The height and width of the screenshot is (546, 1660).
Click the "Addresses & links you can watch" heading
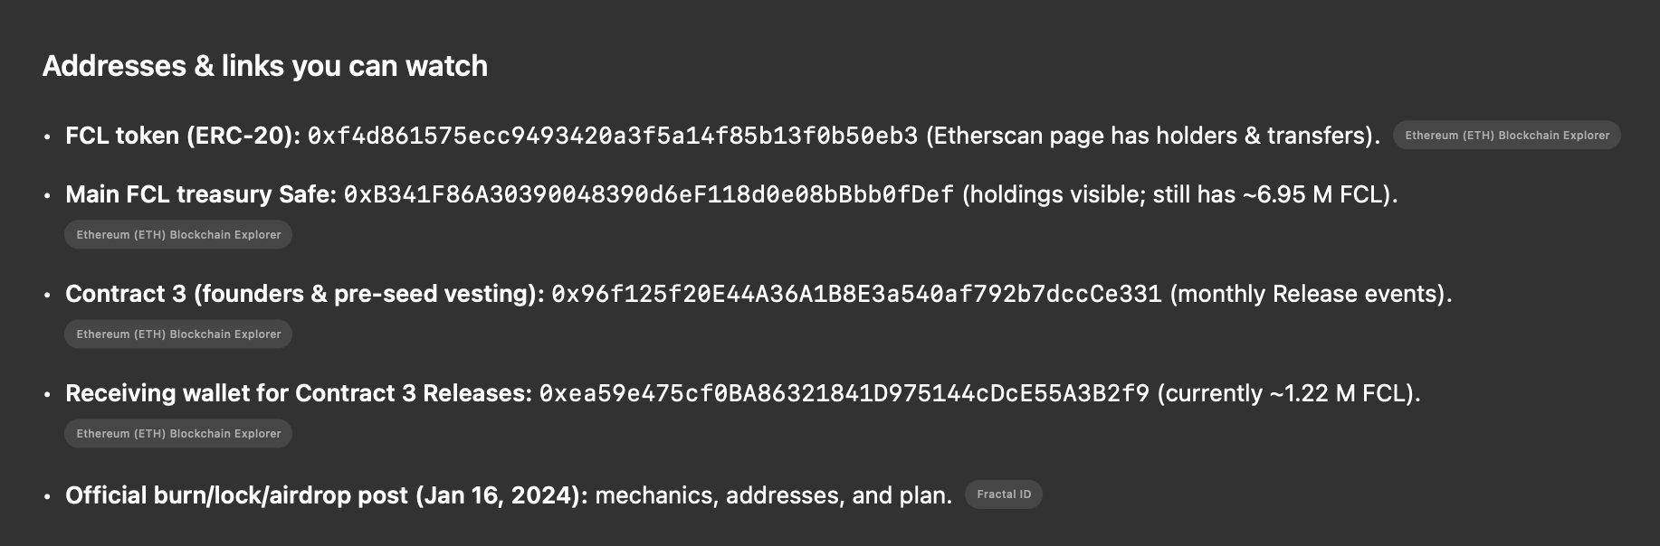pos(265,66)
